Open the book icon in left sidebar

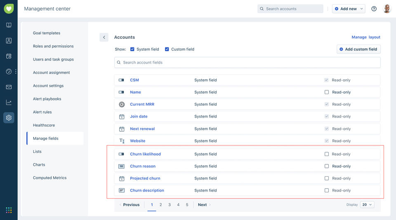click(x=9, y=25)
